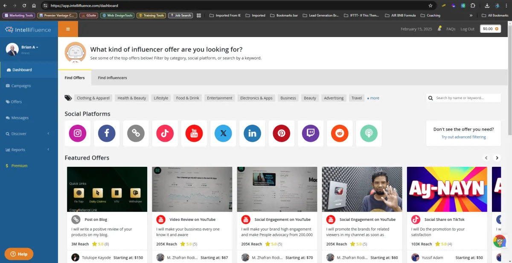
Task: Open browser downloads icon
Action: tap(487, 6)
